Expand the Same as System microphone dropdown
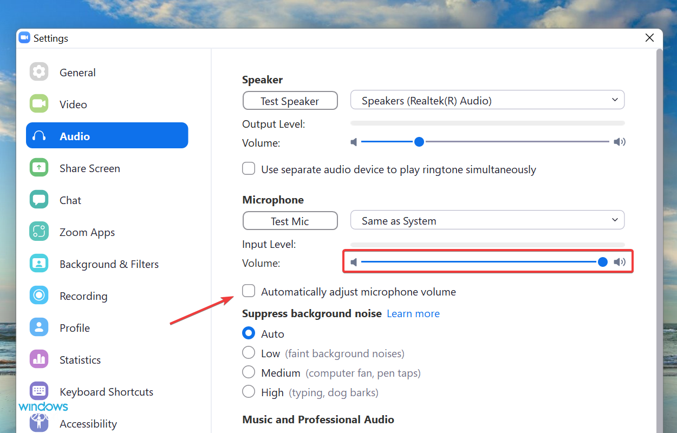 tap(487, 220)
